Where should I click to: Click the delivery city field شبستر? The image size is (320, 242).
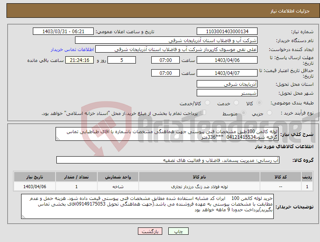pos(227,93)
